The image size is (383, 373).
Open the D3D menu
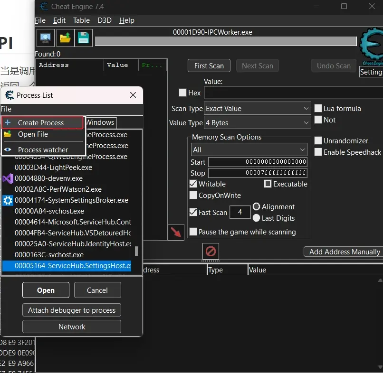coord(105,20)
